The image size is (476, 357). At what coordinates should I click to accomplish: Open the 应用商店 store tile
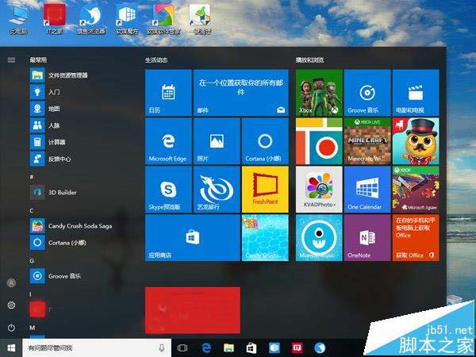[x=193, y=238]
